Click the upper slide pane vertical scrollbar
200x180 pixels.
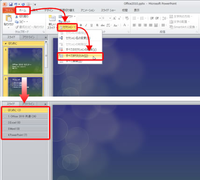pos(46,56)
